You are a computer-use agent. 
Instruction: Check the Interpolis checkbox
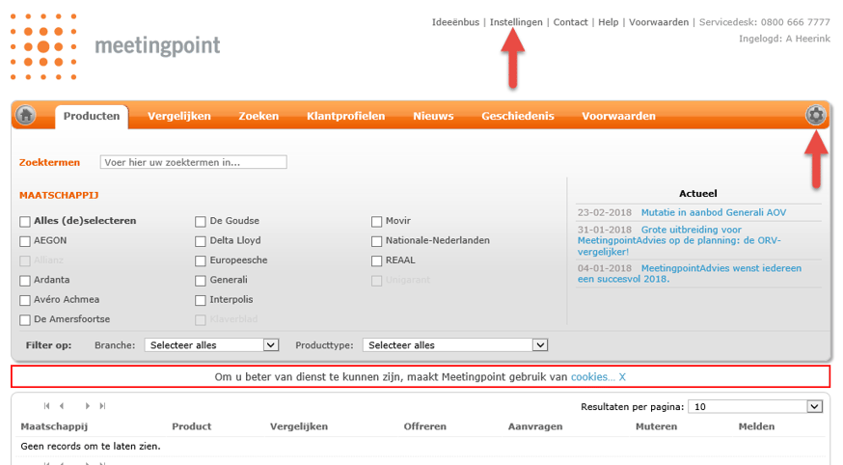coord(201,300)
